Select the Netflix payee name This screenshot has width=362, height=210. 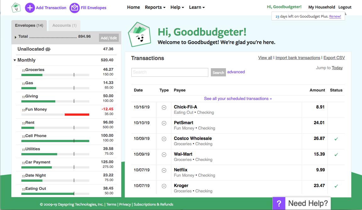point(181,170)
